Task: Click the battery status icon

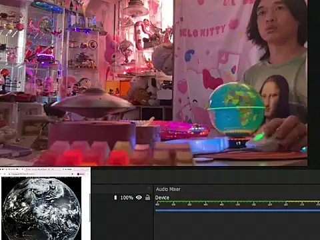Action: click(x=115, y=197)
